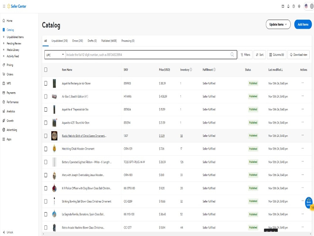The image size is (314, 236).
Task: Click the Add items button
Action: [303, 24]
